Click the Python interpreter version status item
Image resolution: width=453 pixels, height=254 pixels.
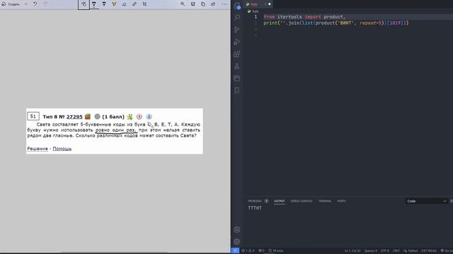click(x=429, y=251)
